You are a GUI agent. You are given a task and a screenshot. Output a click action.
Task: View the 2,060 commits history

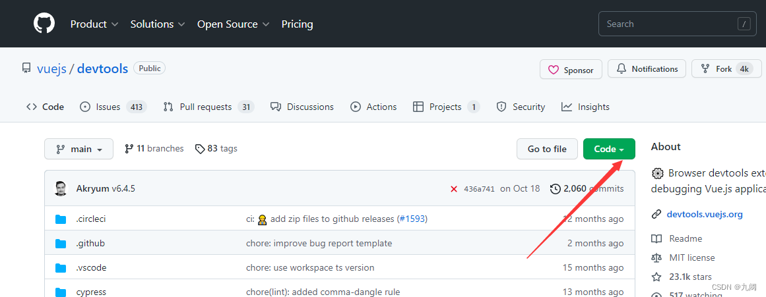coord(587,188)
